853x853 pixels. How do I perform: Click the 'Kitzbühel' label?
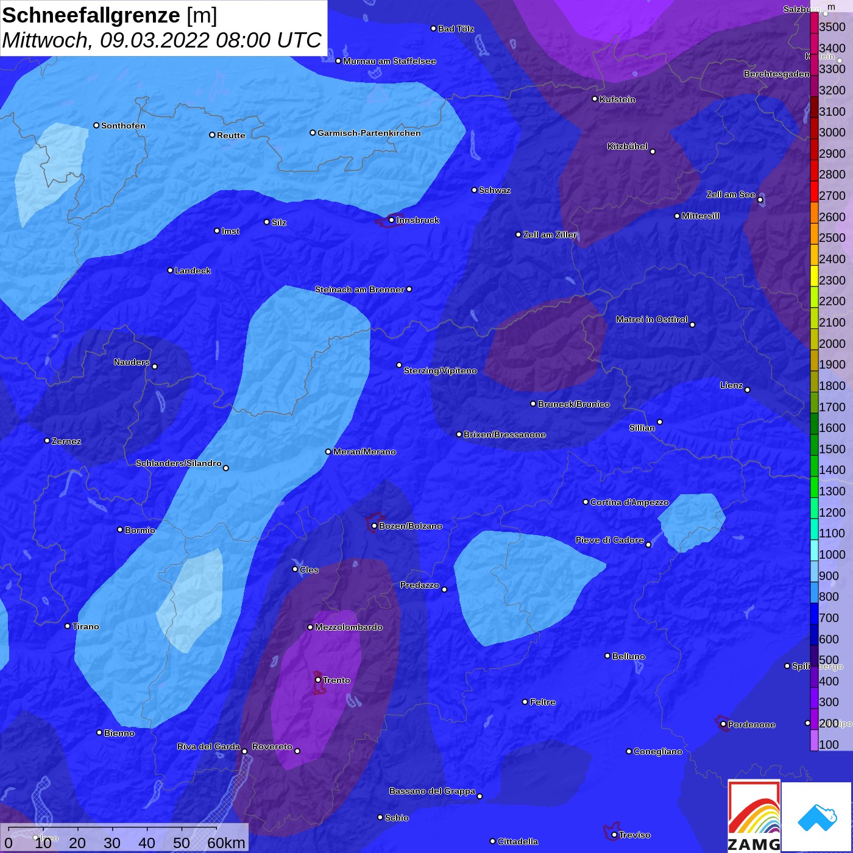628,146
